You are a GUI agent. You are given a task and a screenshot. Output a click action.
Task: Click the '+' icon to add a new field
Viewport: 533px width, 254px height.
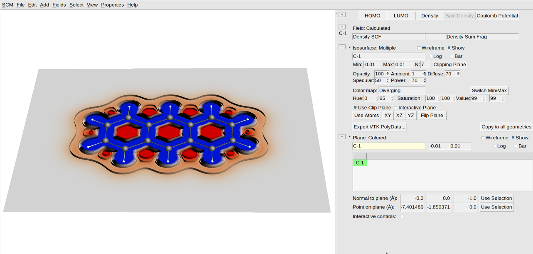[341, 14]
